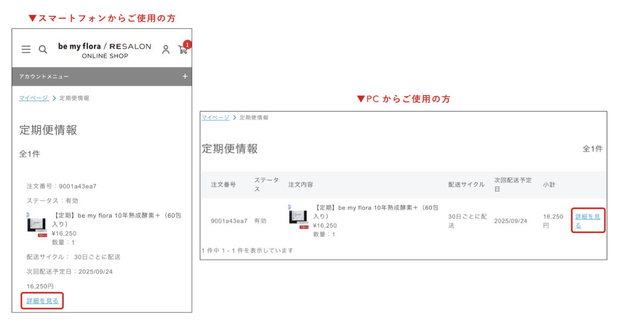Image resolution: width=617 pixels, height=322 pixels.
Task: Open the account person icon
Action: point(166,49)
